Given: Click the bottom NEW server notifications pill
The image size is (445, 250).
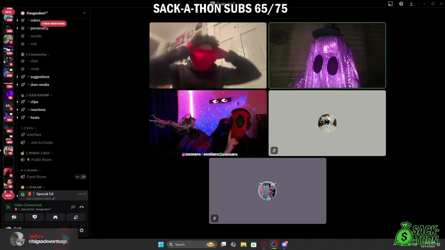Looking at the screenshot, I should [8, 195].
